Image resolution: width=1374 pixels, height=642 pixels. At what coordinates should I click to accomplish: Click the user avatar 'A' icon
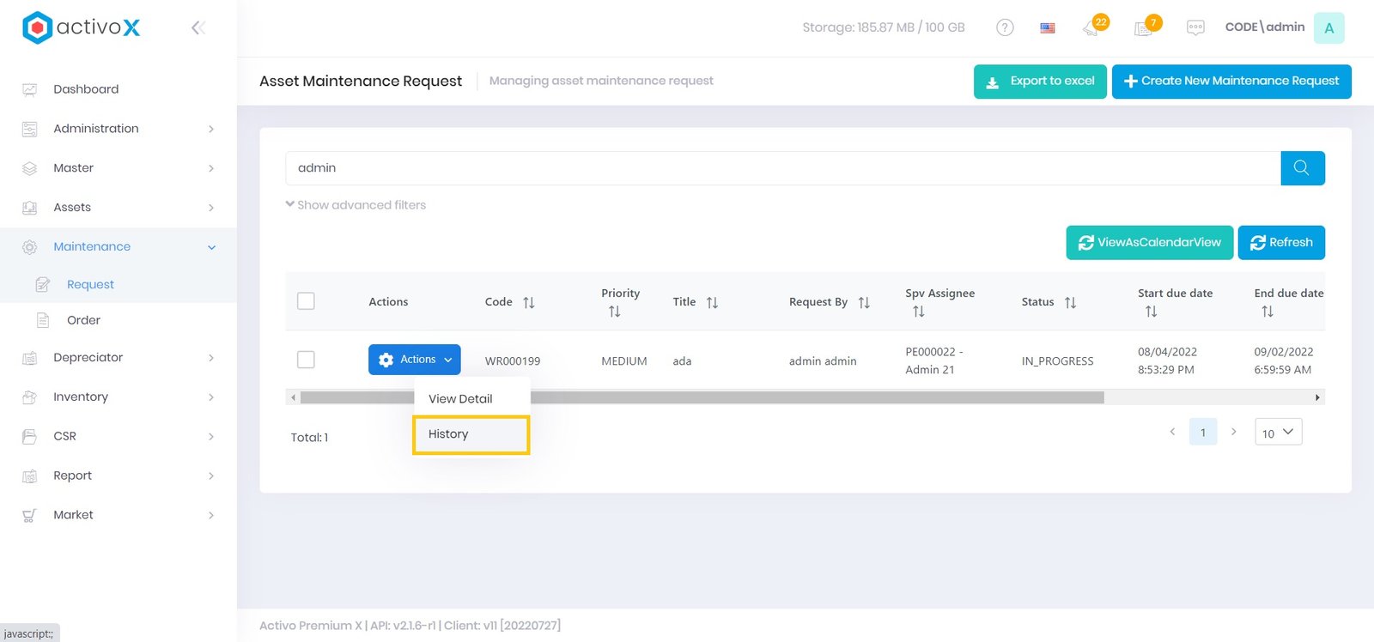[x=1328, y=27]
